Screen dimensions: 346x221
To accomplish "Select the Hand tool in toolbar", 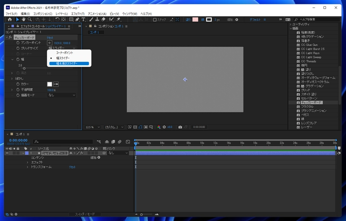I will [x=23, y=19].
